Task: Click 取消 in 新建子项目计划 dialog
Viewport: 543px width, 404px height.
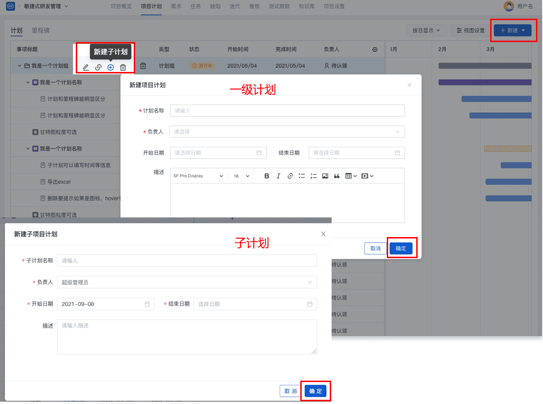Action: click(x=290, y=391)
